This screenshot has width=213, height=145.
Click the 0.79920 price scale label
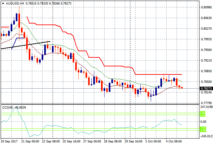tap(206, 39)
